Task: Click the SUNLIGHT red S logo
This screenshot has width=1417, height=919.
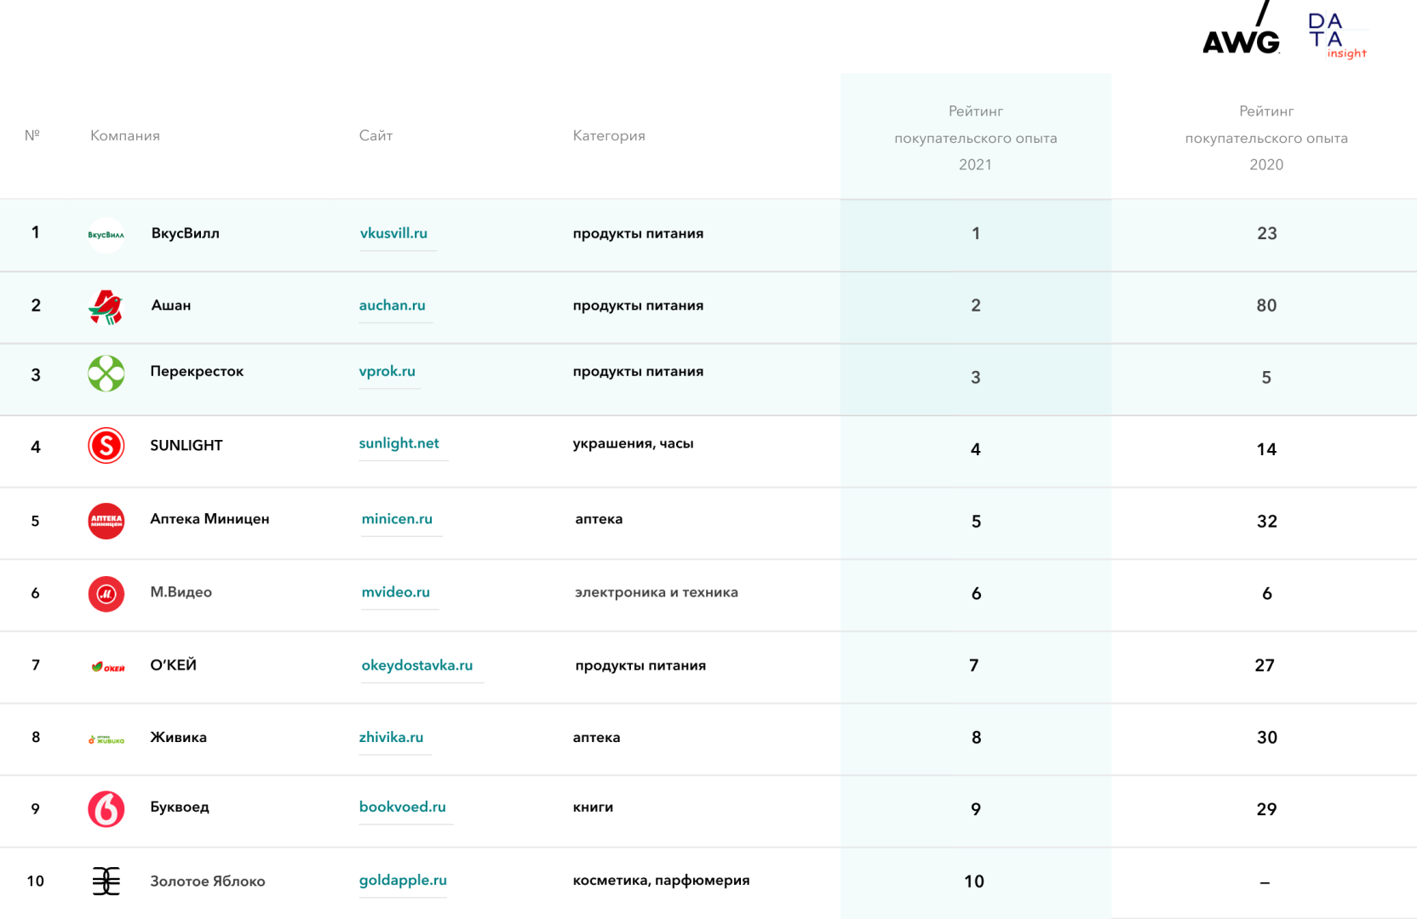Action: coord(106,446)
